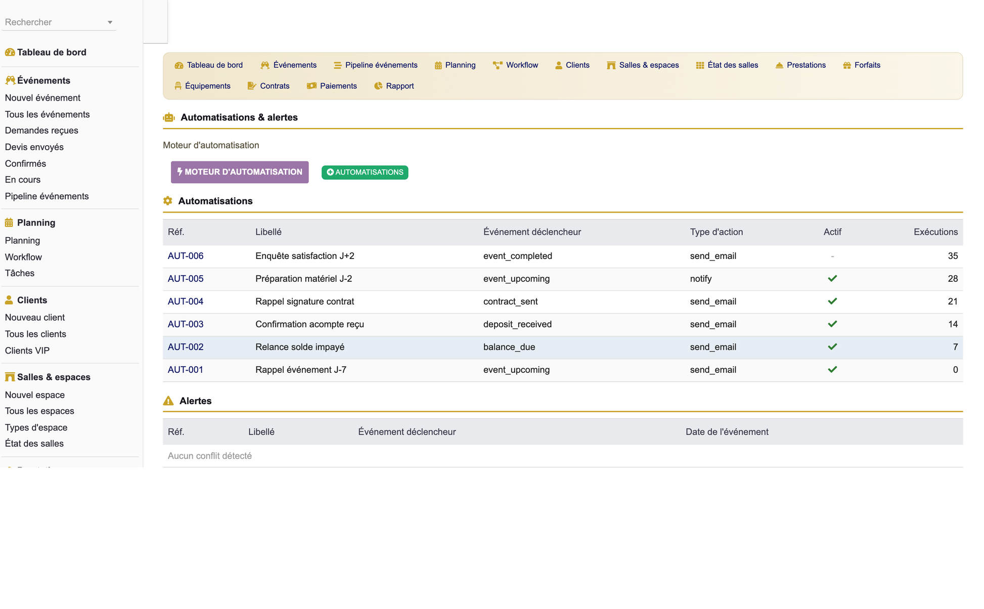Select the 'Relance solde impayé' label cell
The image size is (984, 609).
pyautogui.click(x=300, y=347)
